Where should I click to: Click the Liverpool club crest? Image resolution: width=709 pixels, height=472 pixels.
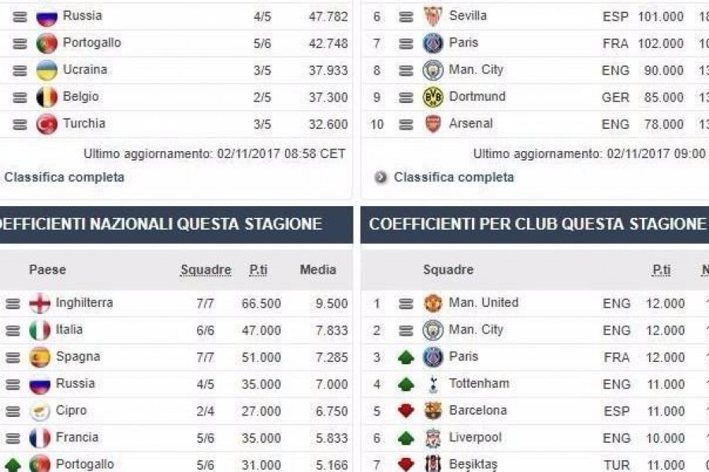[432, 437]
